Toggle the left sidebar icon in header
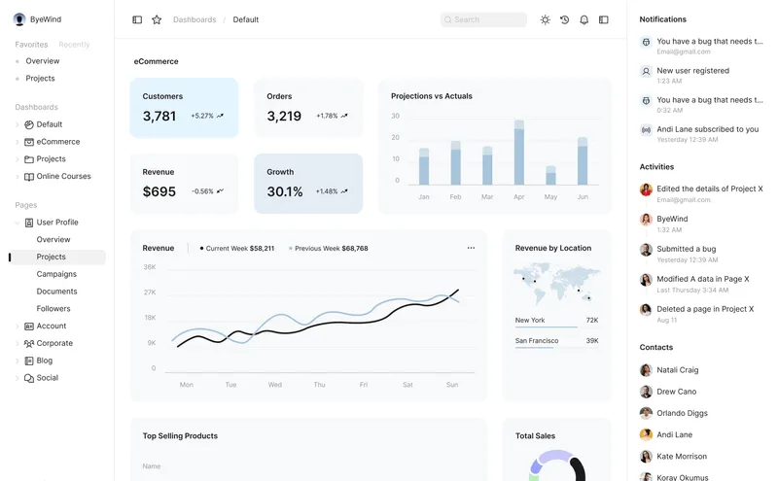Image resolution: width=778 pixels, height=481 pixels. pos(137,19)
